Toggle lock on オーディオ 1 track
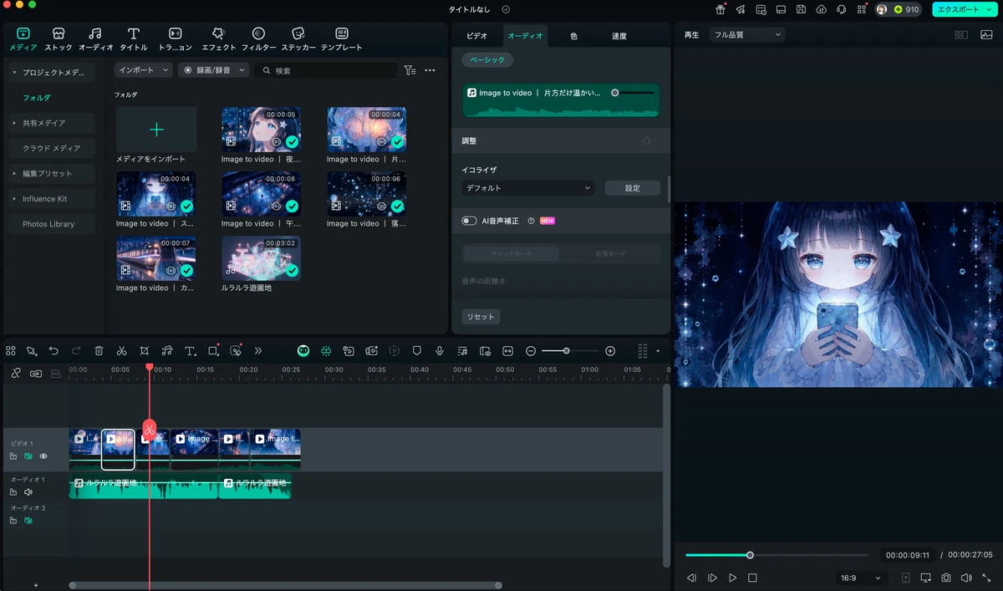 (13, 492)
